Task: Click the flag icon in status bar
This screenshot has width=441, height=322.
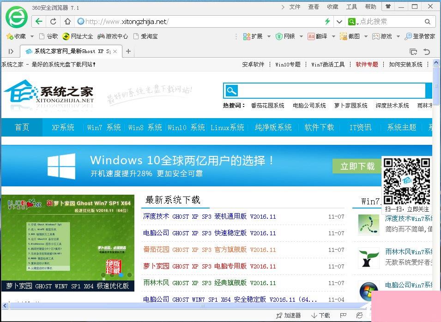Action: click(343, 315)
